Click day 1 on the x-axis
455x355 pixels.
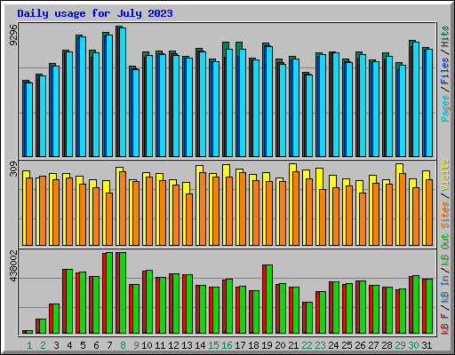pyautogui.click(x=29, y=345)
